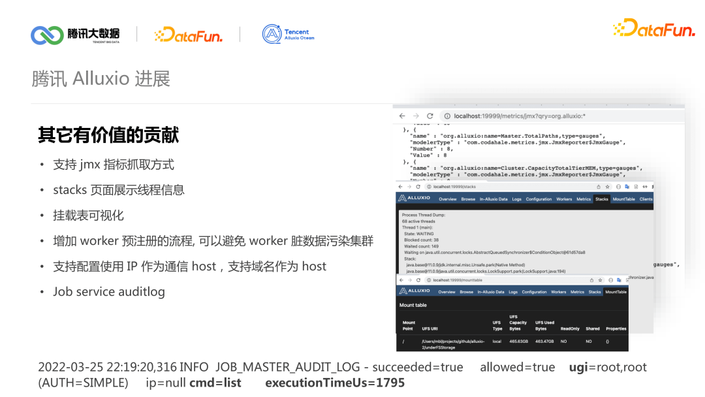Select the highlighted Stacks tab

[602, 198]
